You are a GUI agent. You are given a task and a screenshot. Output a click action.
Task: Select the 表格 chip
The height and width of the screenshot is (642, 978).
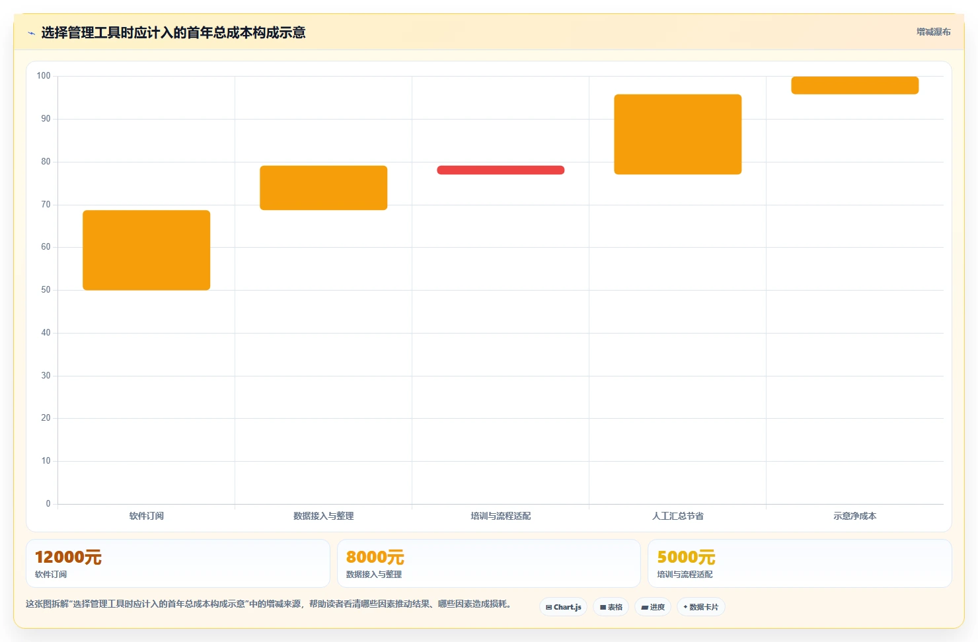click(x=611, y=607)
